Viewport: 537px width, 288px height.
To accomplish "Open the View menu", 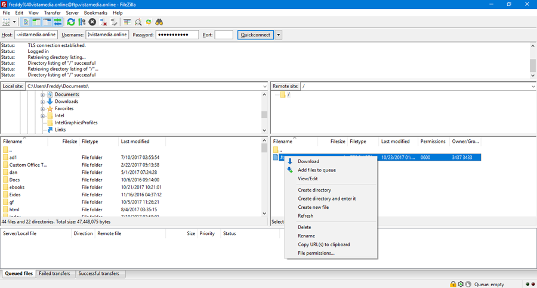I will pos(33,13).
